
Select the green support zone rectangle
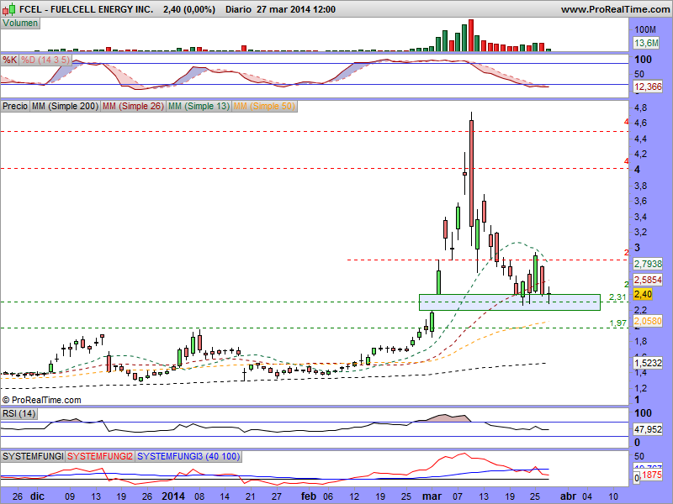pos(510,302)
